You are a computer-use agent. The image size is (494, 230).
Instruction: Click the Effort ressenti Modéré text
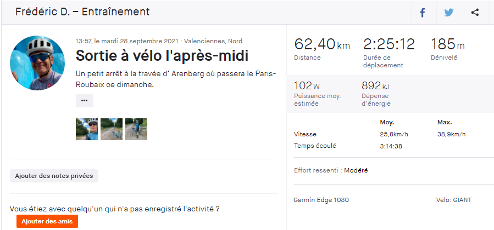pos(331,170)
